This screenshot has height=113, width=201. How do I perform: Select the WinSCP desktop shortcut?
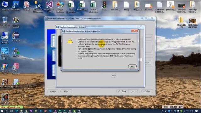[16, 52]
